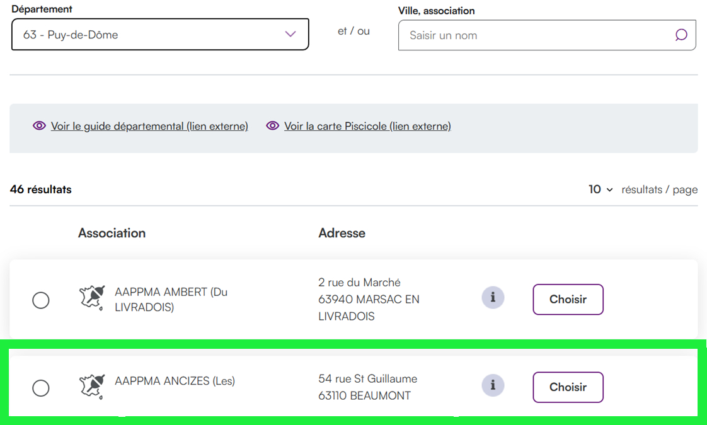This screenshot has height=425, width=707.
Task: Open info icon for AAPPMA ANCIZES
Action: pyautogui.click(x=493, y=385)
